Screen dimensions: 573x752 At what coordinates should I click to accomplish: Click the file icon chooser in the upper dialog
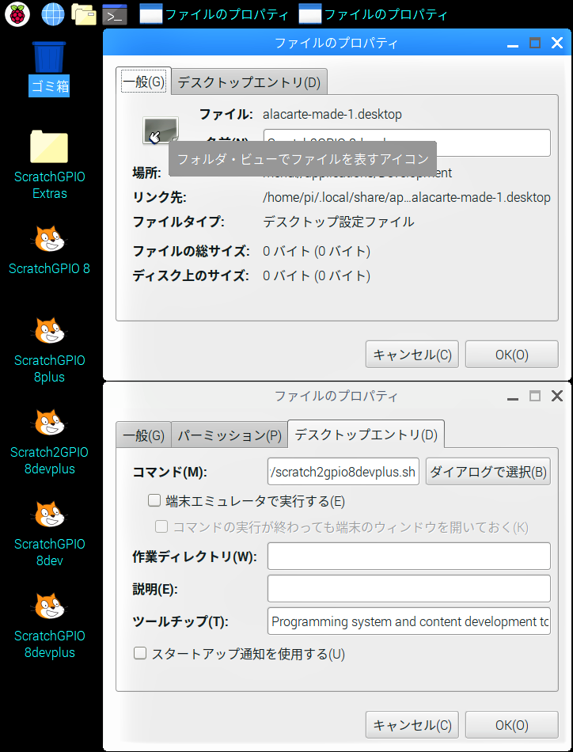(161, 131)
